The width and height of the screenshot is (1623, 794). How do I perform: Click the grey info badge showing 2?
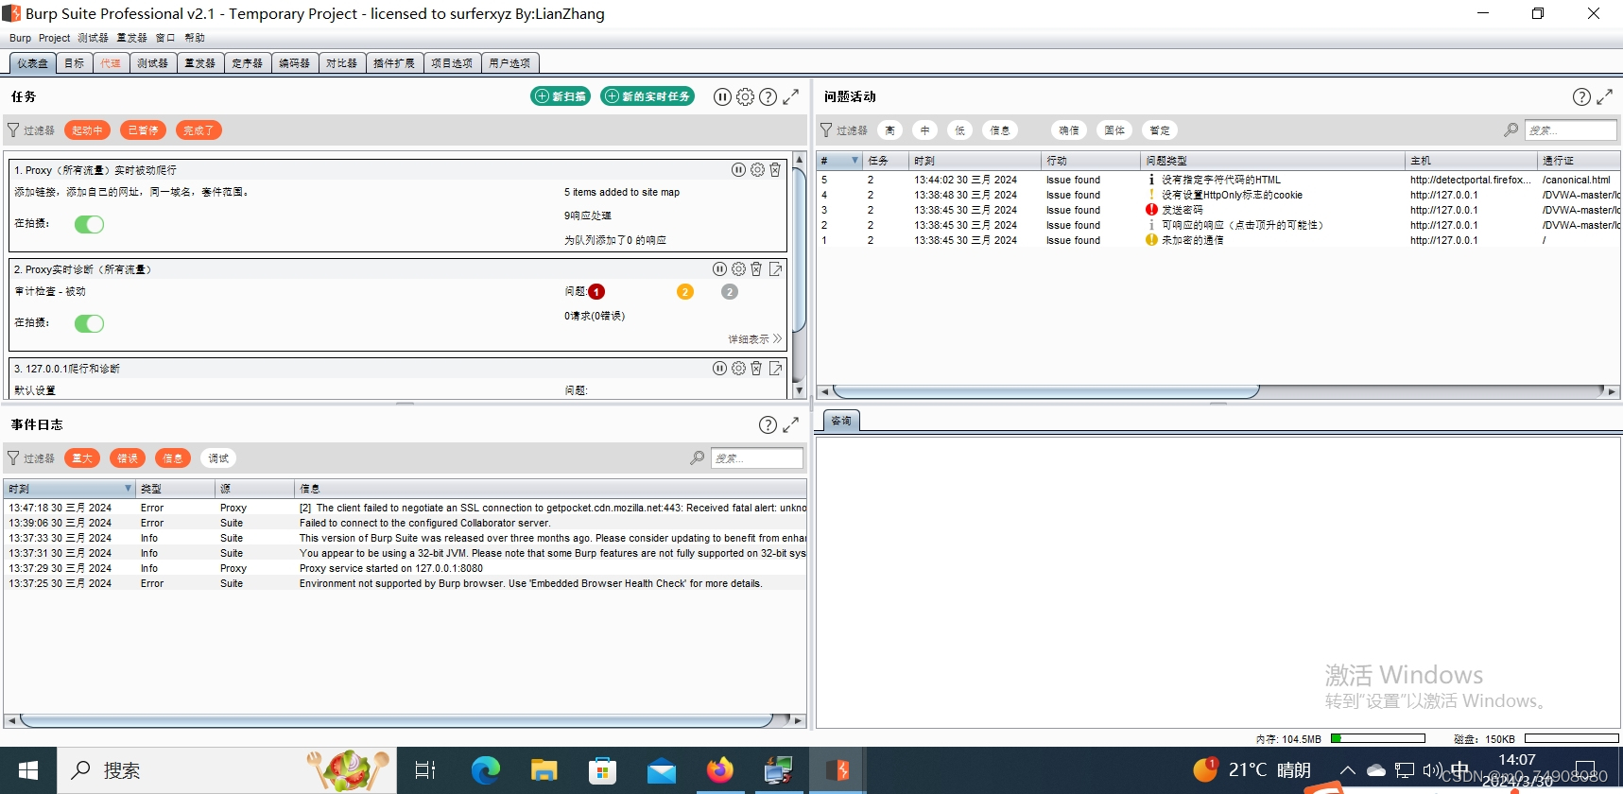coord(730,292)
